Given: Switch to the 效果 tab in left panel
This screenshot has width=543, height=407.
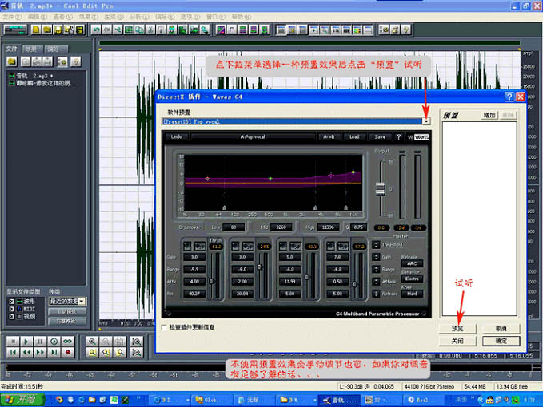Looking at the screenshot, I should click(30, 49).
